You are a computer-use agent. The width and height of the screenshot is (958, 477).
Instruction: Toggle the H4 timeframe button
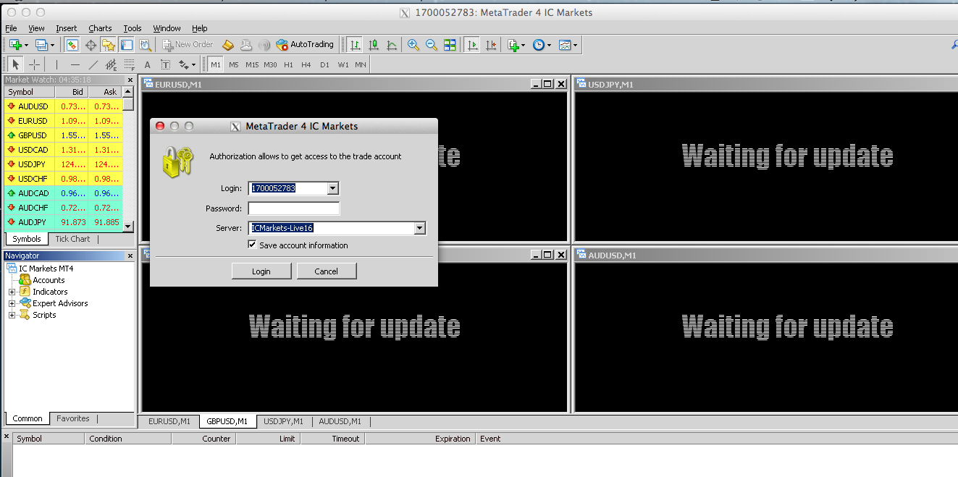click(x=306, y=64)
